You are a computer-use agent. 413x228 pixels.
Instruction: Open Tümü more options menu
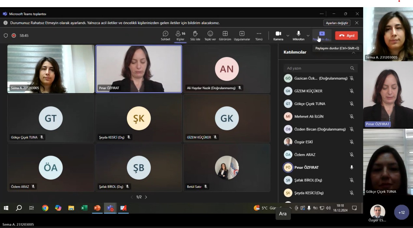(x=259, y=35)
